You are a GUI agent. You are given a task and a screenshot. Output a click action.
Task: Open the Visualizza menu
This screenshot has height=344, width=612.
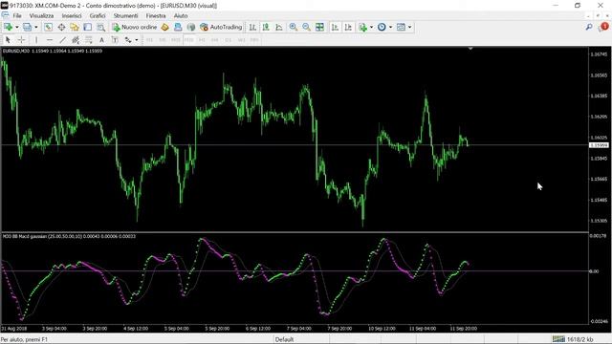[x=41, y=15]
